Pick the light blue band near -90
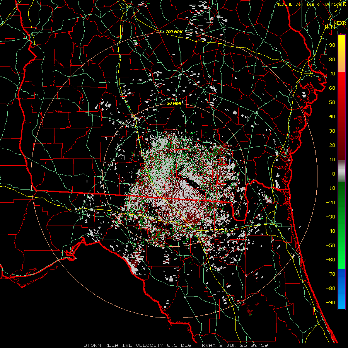348x348 pixels. pos(341,302)
